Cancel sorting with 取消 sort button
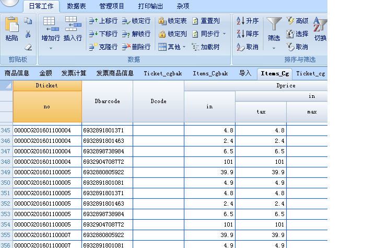The height and width of the screenshot is (248, 376). (x=248, y=47)
